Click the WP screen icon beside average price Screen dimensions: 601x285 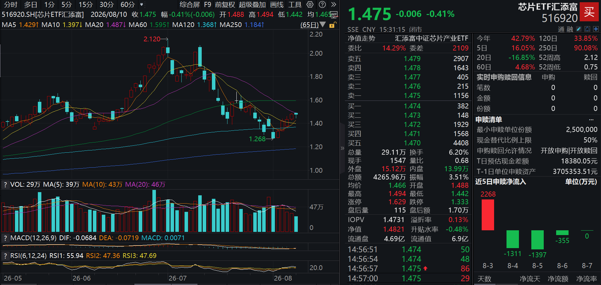(x=334, y=15)
